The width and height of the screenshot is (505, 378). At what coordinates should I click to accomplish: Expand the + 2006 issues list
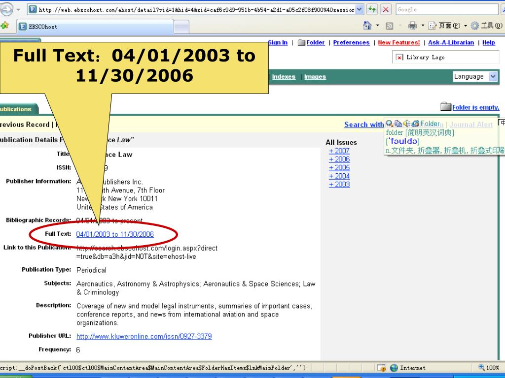coord(339,159)
